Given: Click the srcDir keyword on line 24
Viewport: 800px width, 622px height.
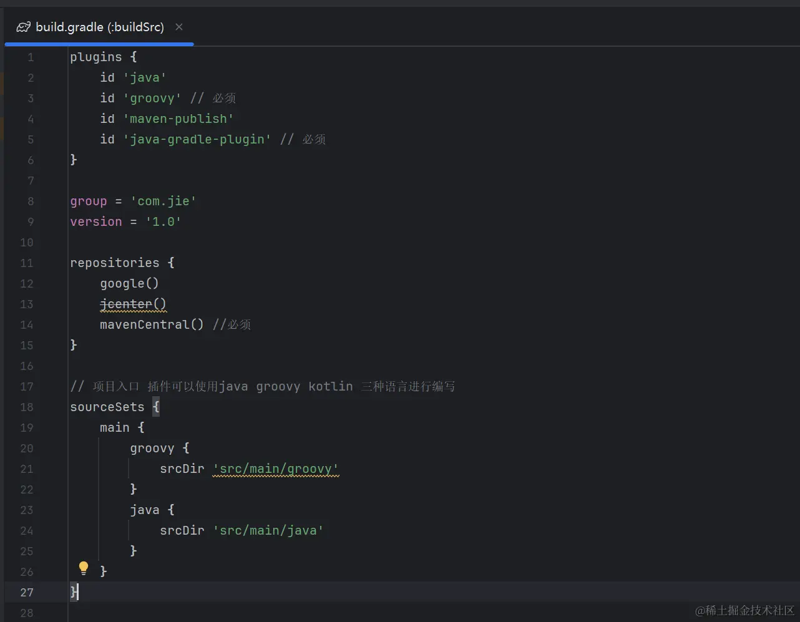Looking at the screenshot, I should coord(182,530).
